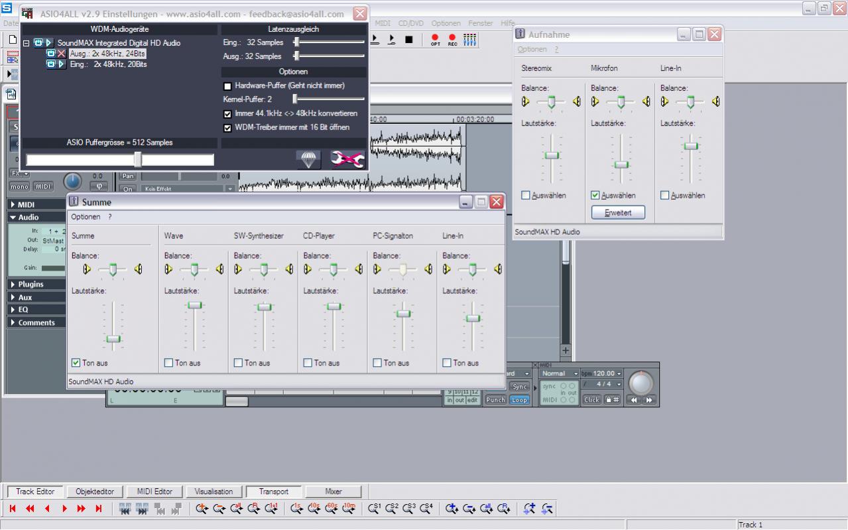Screen dimensions: 848x530
Task: Open the Optionen menu in Summe window
Action: 86,217
